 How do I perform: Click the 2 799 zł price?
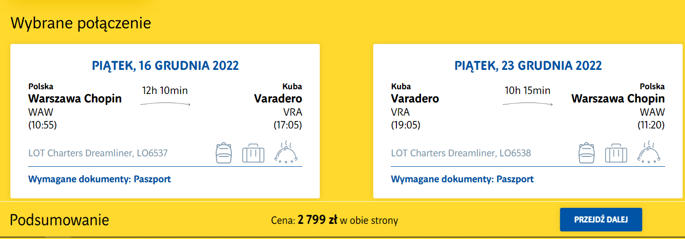tap(317, 220)
